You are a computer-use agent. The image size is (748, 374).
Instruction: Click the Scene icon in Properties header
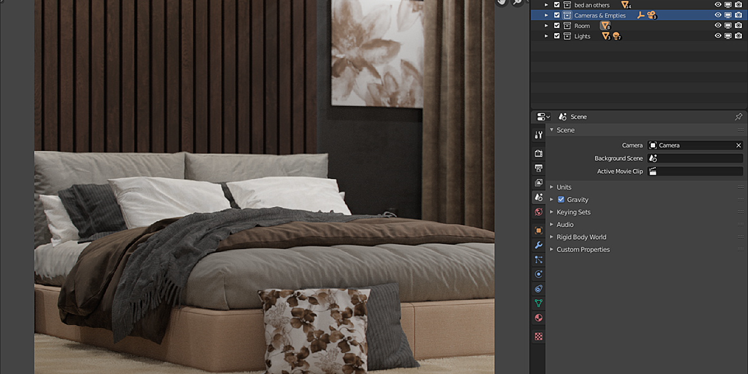[x=563, y=117]
